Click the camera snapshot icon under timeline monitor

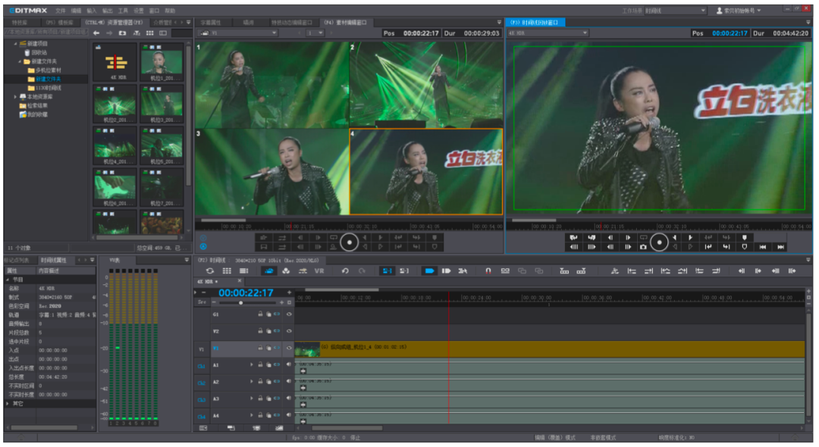coord(643,247)
